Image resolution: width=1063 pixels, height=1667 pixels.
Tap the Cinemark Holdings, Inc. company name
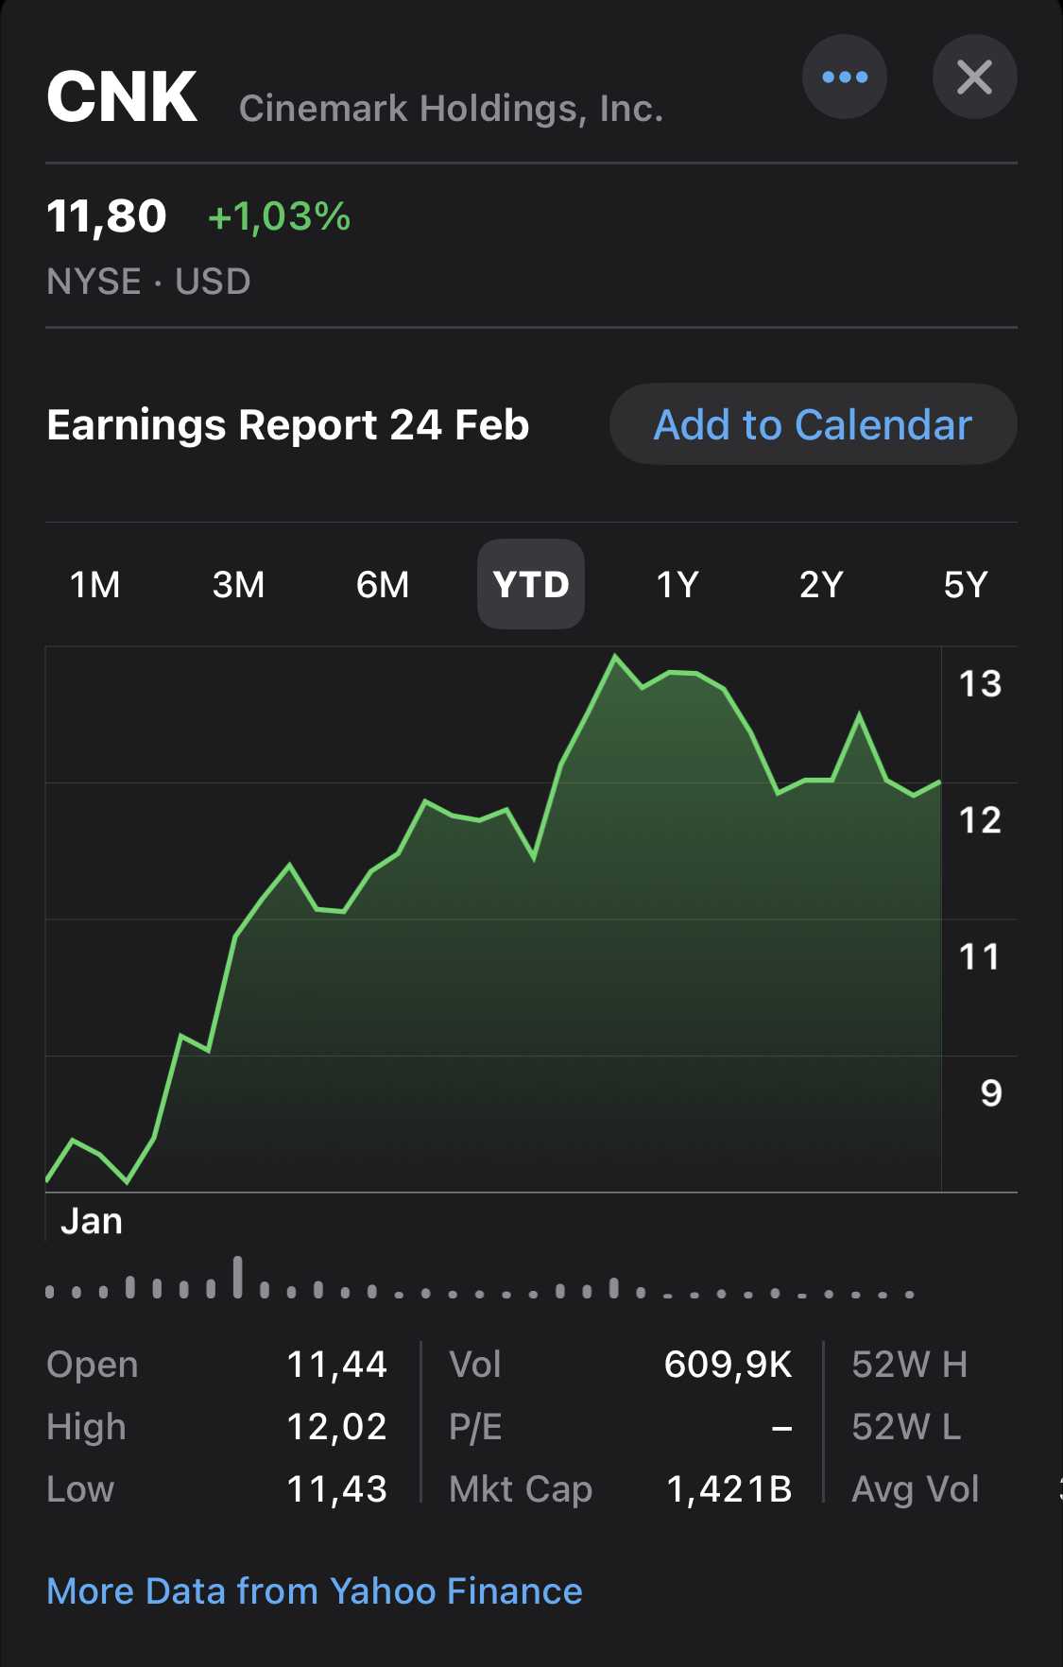pos(451,109)
